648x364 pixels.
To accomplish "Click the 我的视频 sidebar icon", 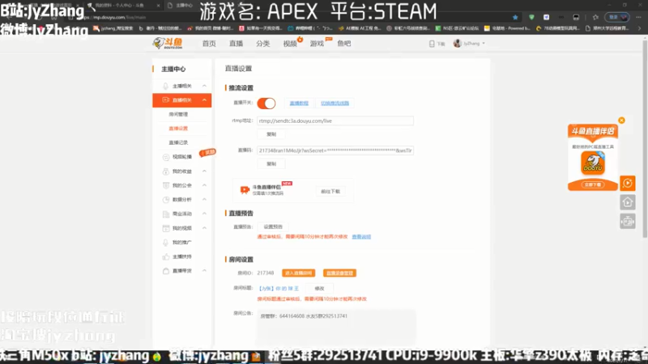I will [166, 228].
